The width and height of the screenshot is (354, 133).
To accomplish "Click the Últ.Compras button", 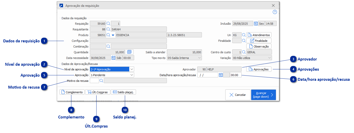I will click(x=98, y=92).
